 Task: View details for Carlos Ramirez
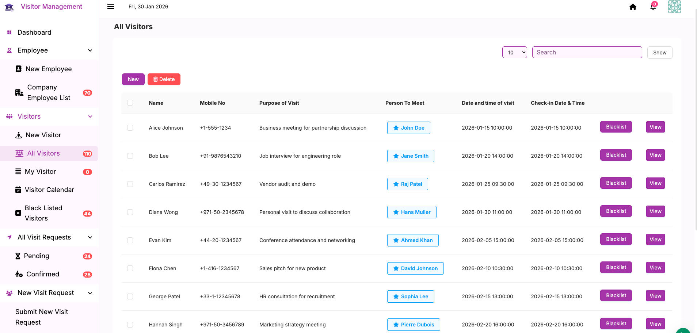point(655,183)
